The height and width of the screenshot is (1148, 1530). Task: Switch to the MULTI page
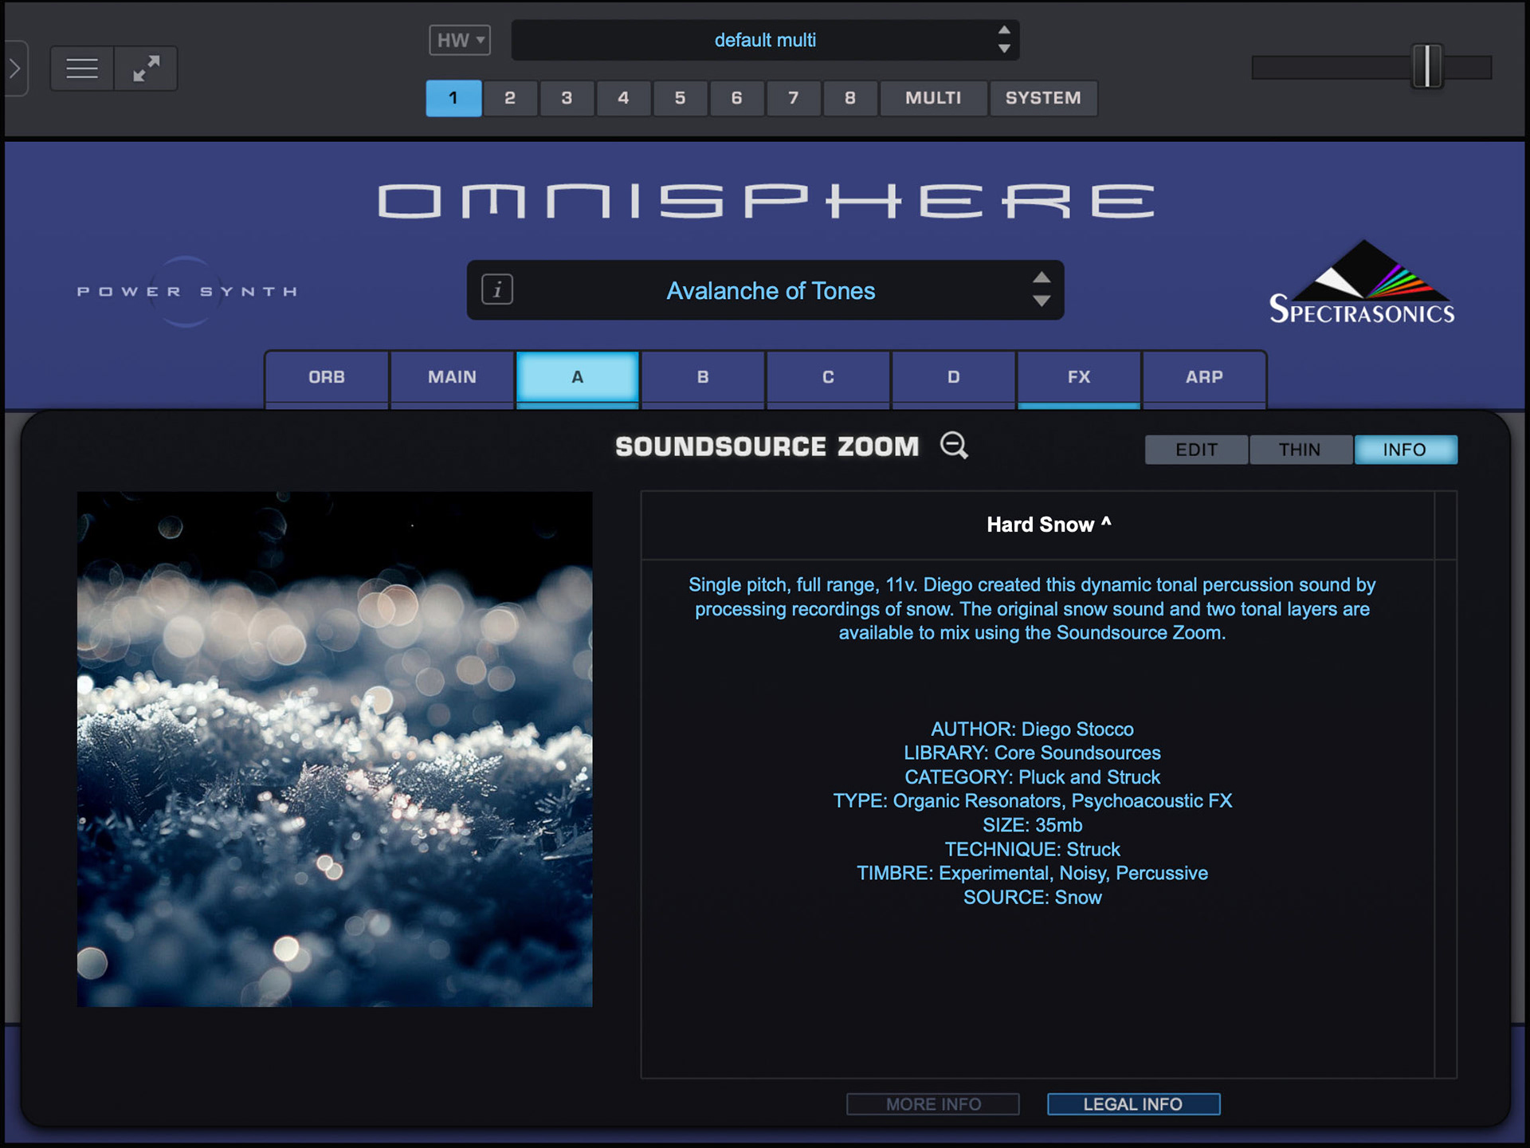click(932, 98)
